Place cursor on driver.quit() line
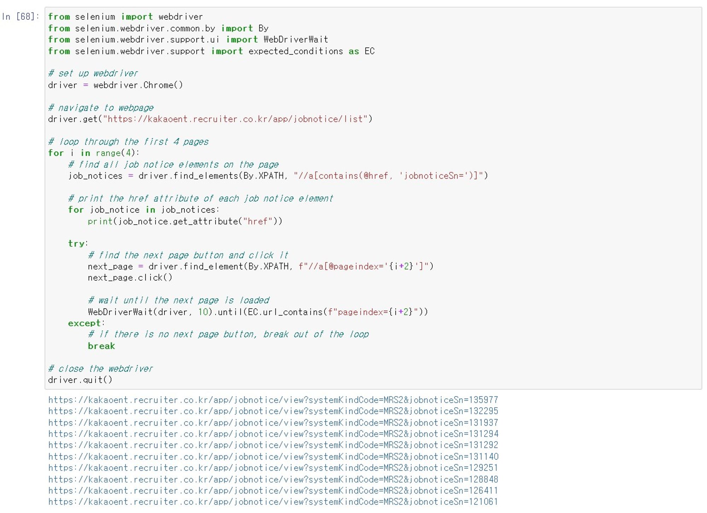 80,380
